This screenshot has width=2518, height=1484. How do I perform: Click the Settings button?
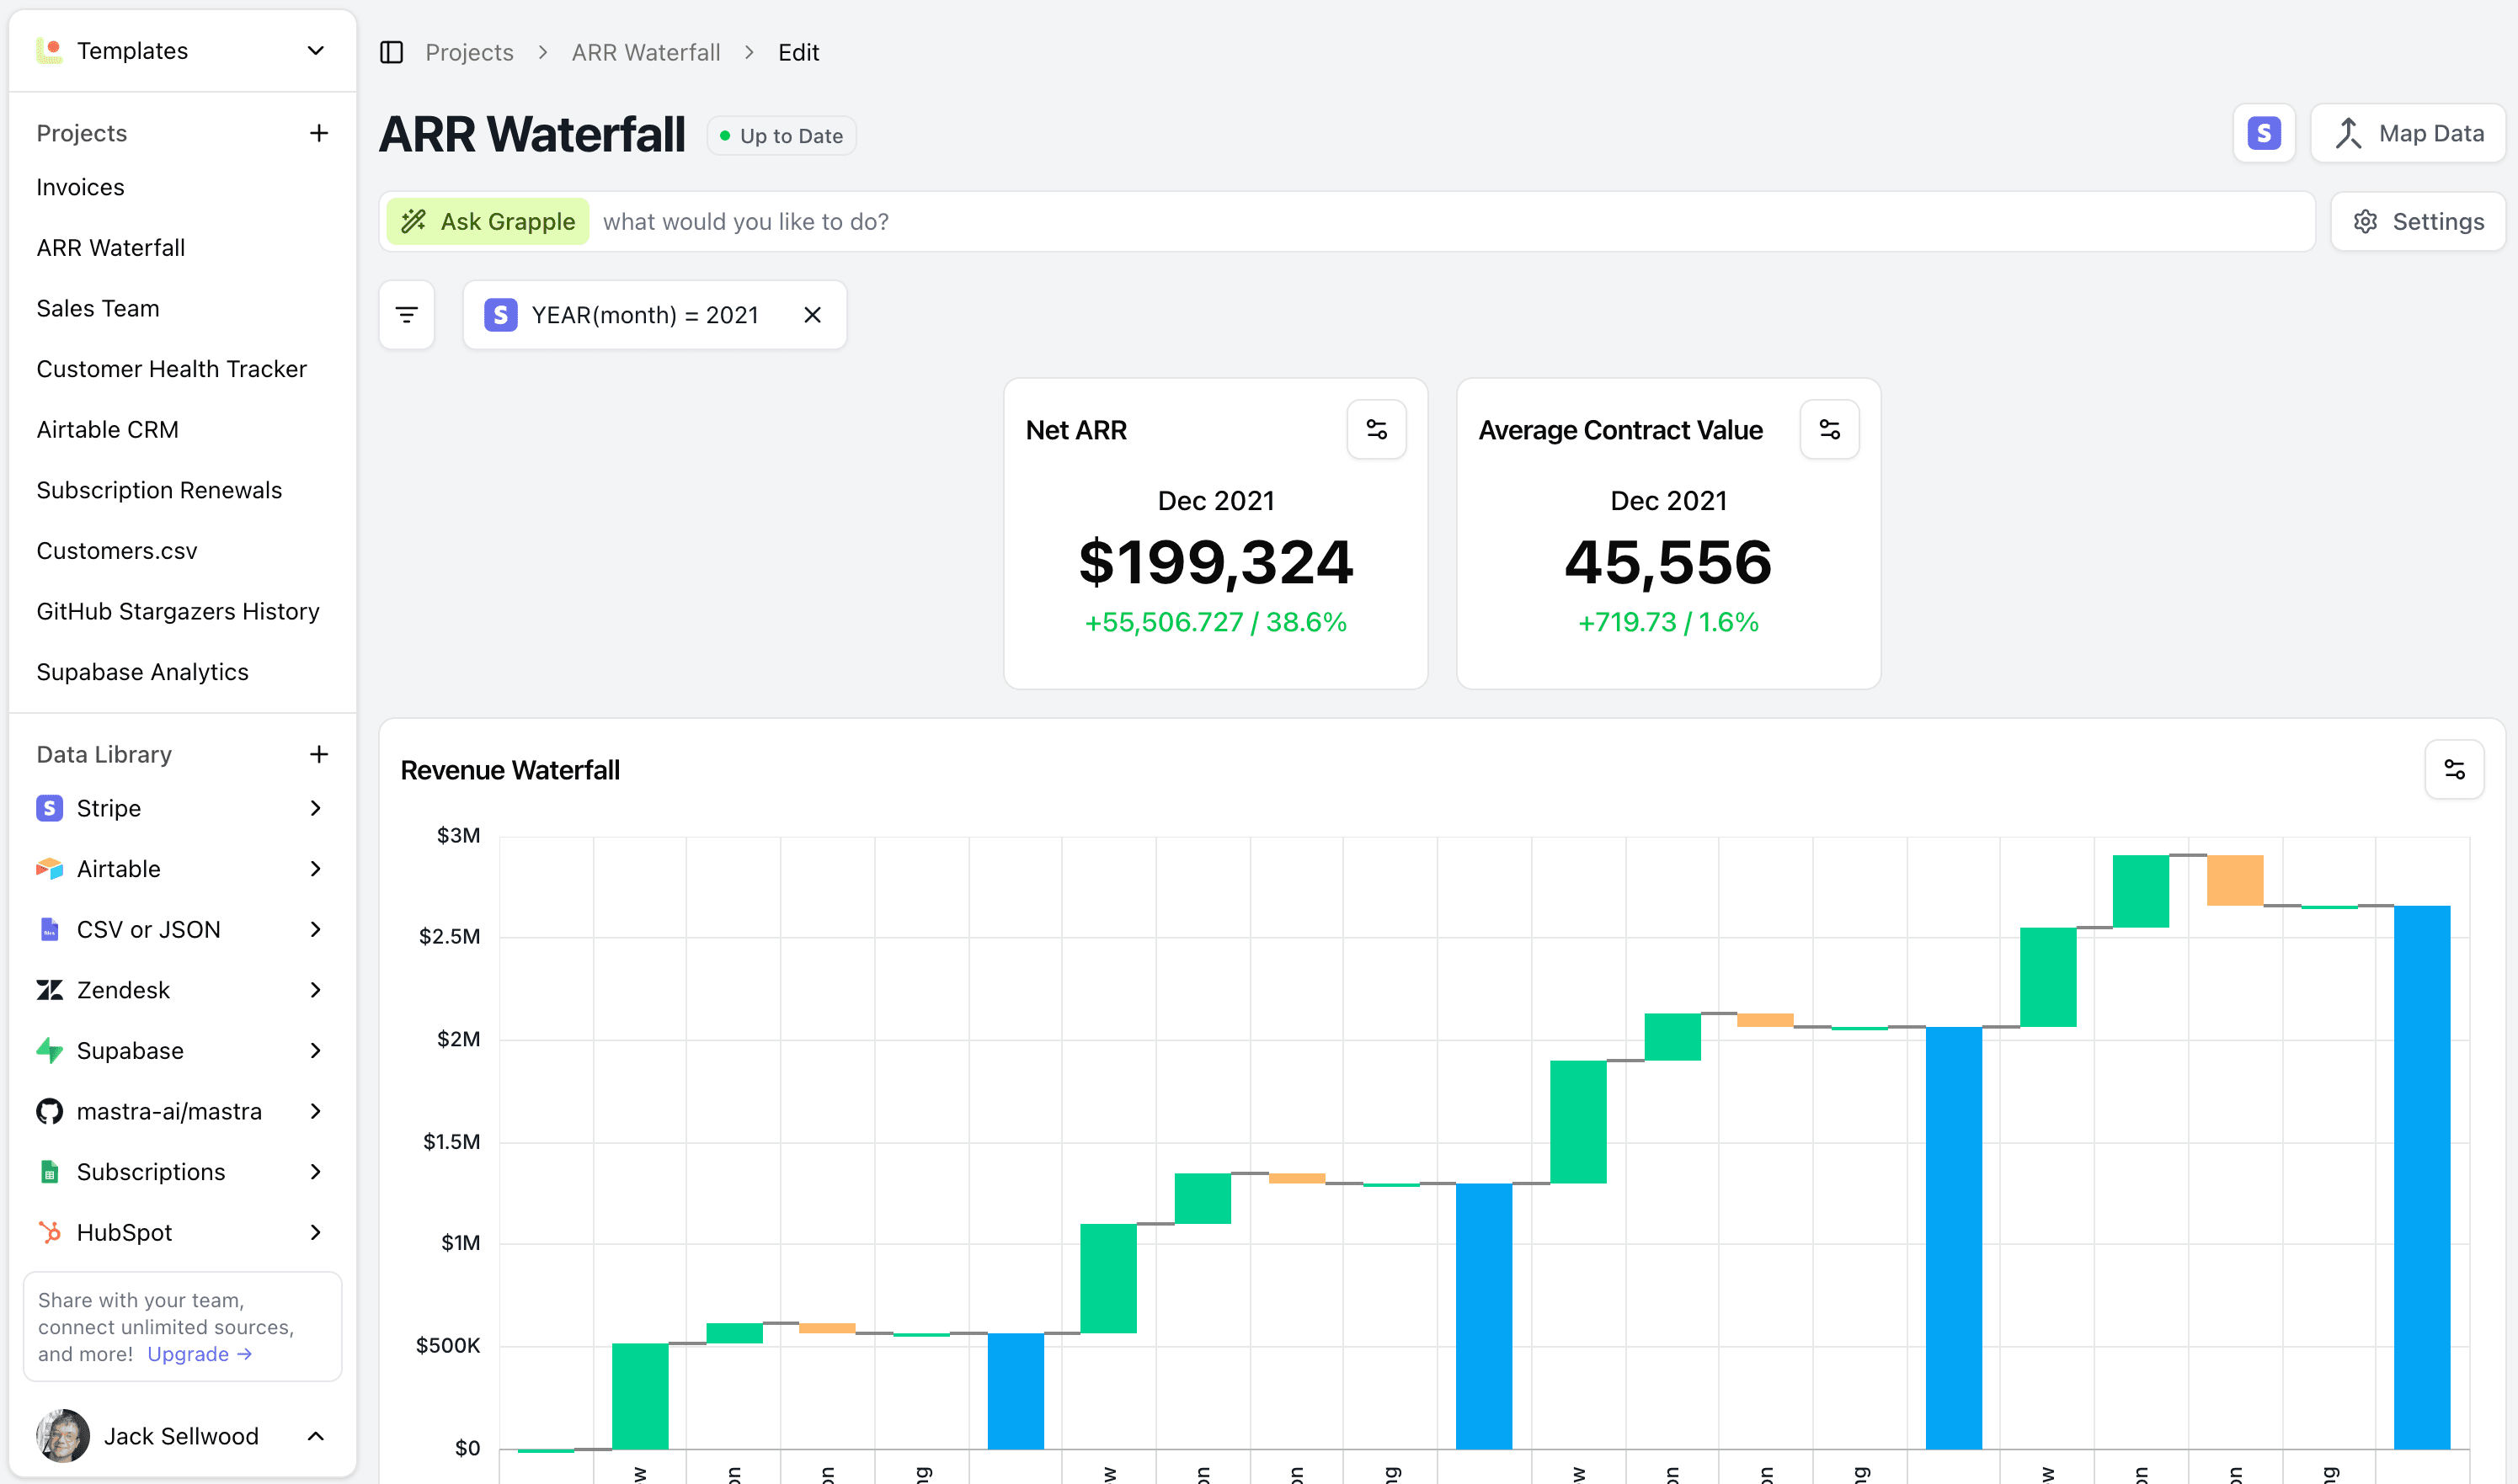point(2417,222)
